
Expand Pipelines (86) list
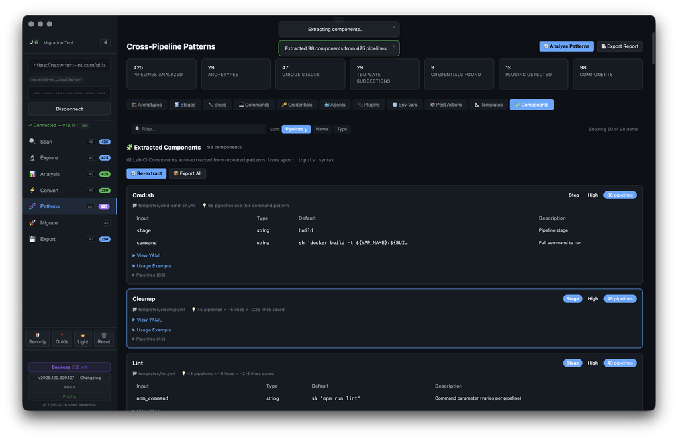pyautogui.click(x=149, y=275)
